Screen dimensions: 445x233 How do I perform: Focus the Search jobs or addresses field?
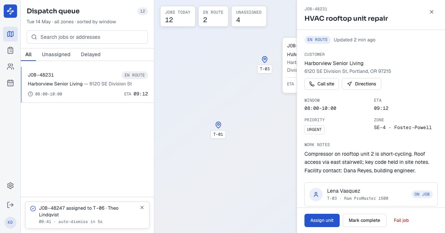coord(87,37)
